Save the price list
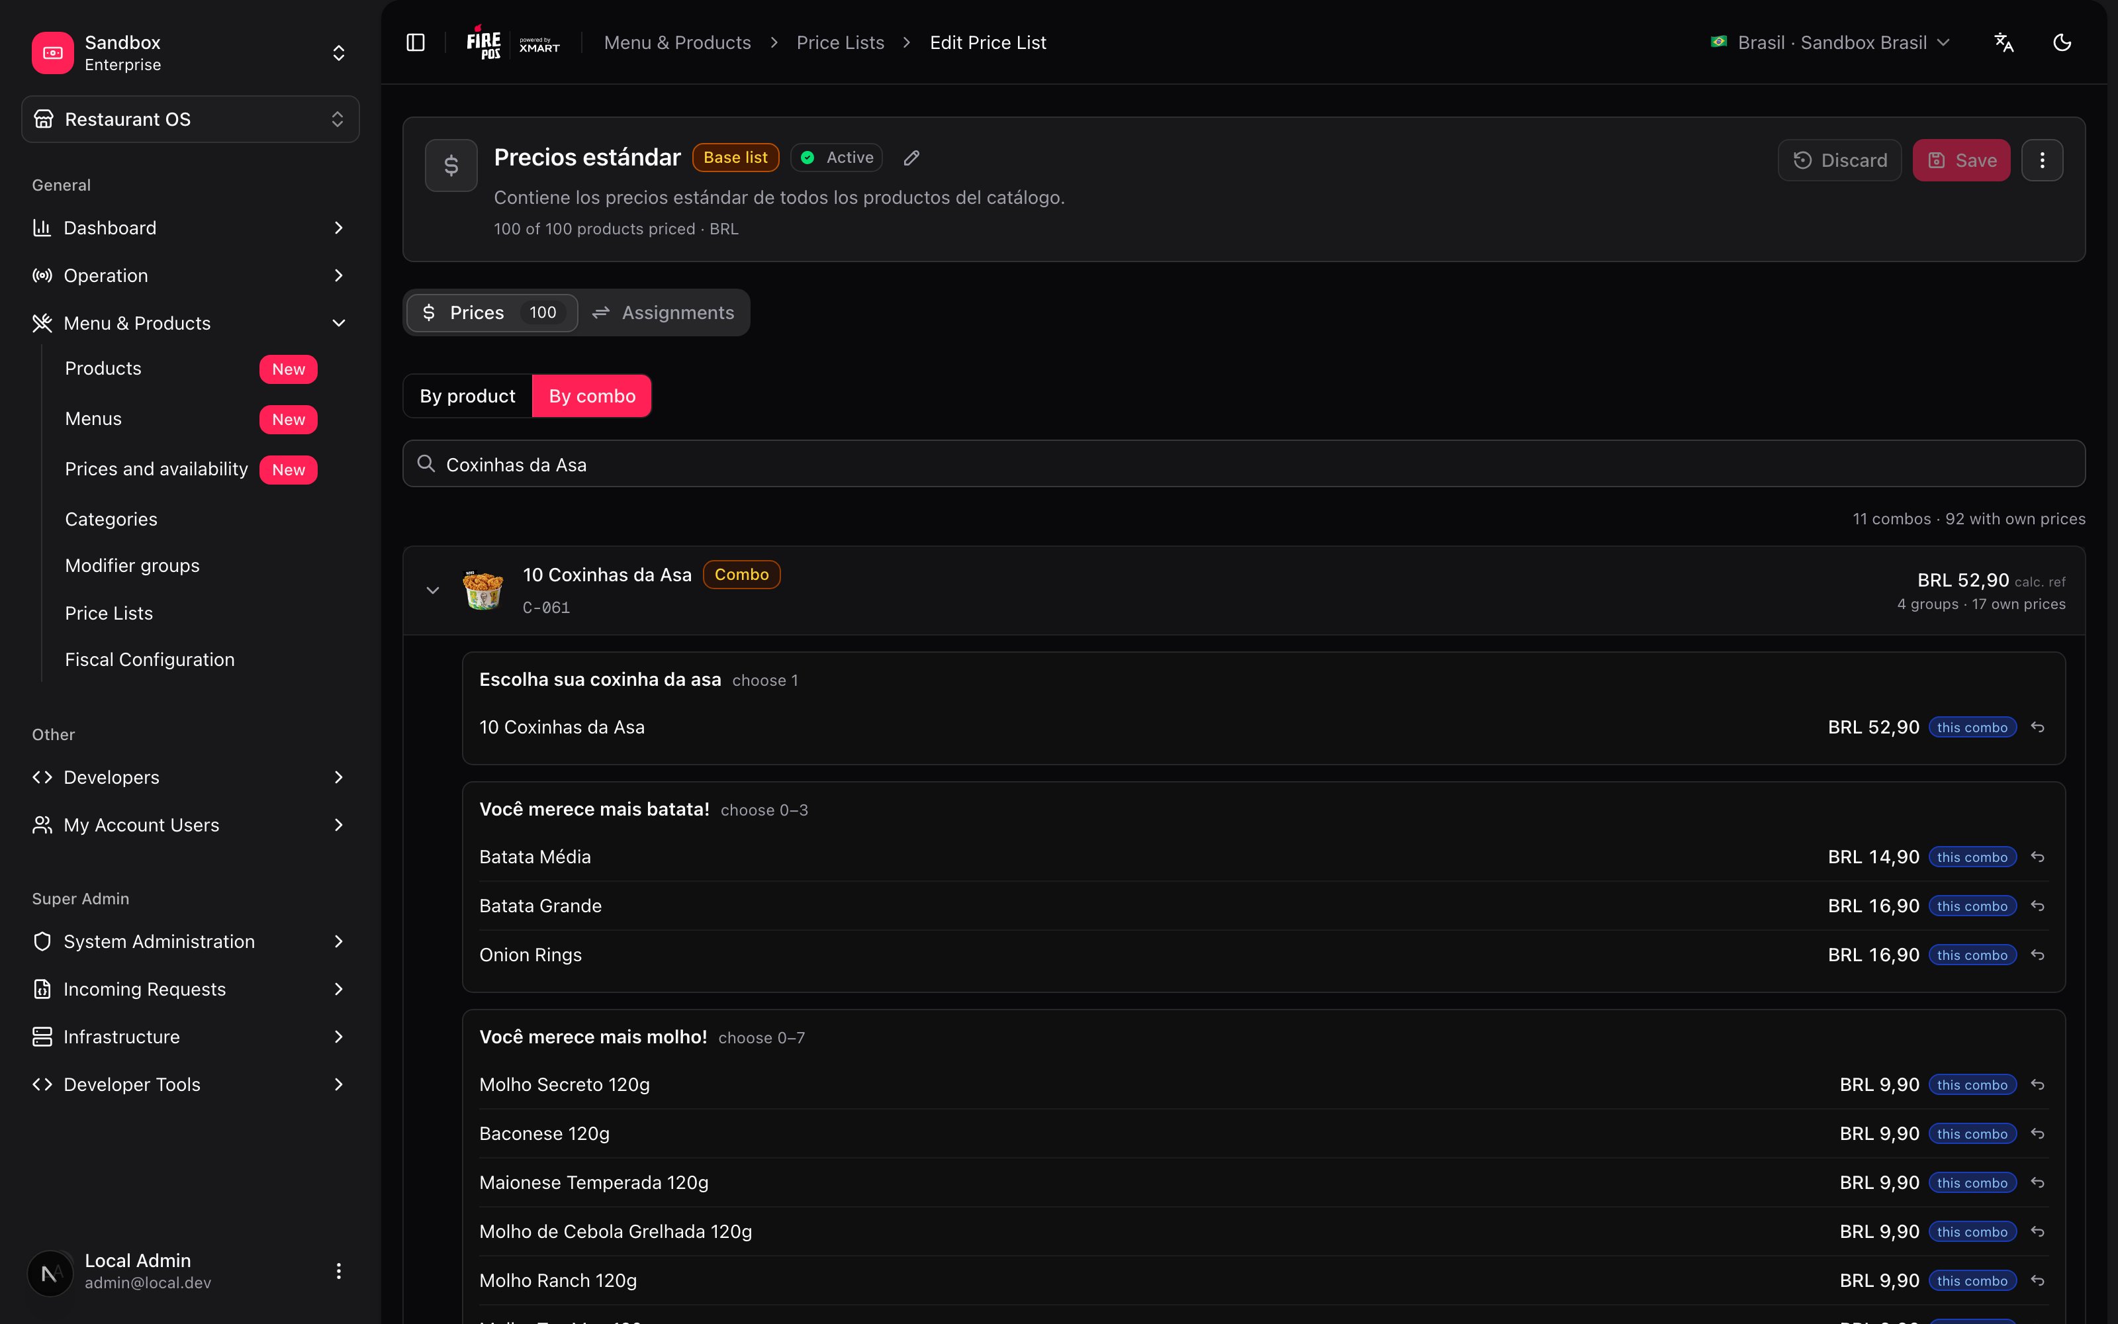The height and width of the screenshot is (1324, 2118). coord(1960,160)
